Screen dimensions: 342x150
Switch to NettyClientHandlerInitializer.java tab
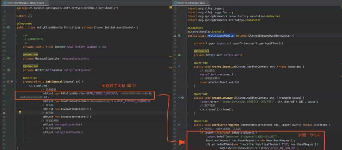[x=24, y=3]
